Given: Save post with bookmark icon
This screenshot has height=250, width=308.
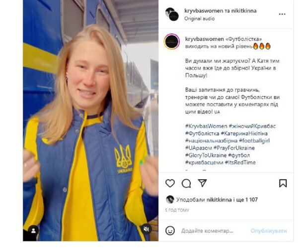Looking at the screenshot, I should (283, 183).
